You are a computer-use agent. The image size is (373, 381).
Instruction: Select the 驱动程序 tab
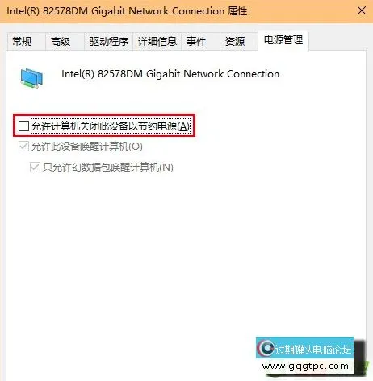109,42
